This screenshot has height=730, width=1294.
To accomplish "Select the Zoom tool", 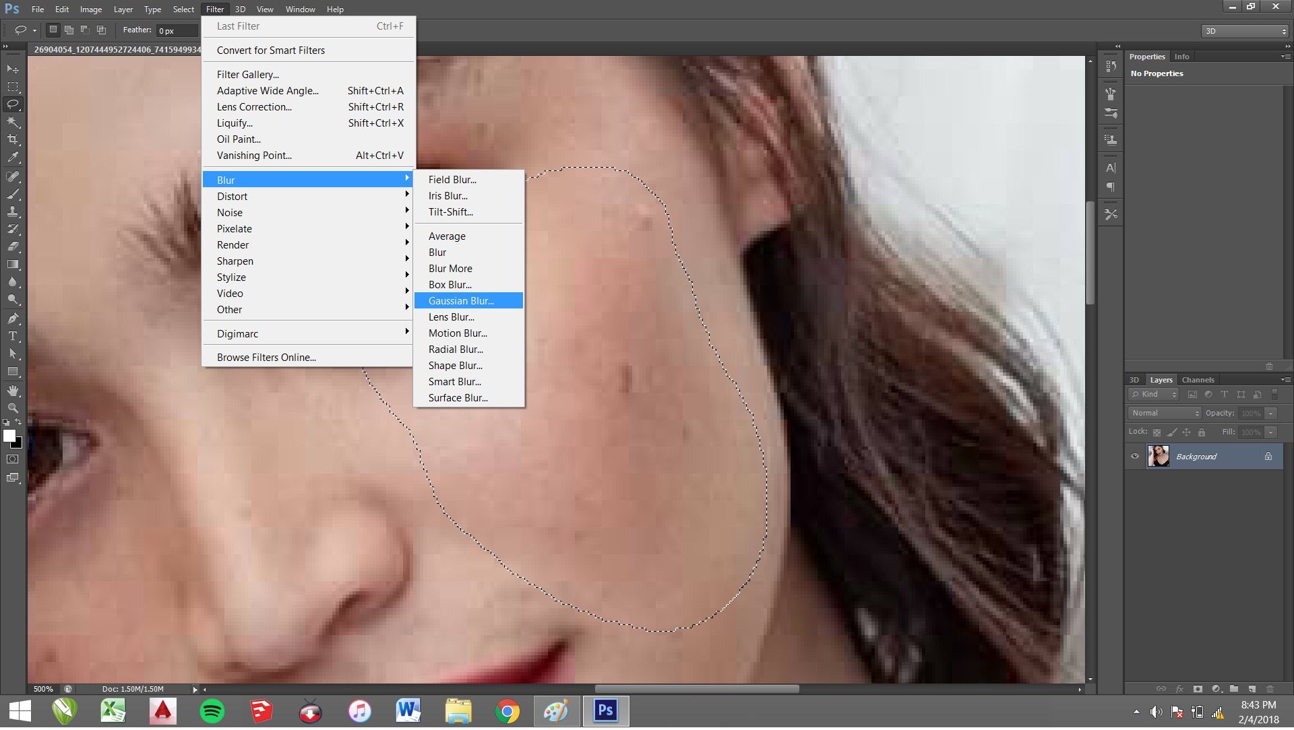I will 13,408.
